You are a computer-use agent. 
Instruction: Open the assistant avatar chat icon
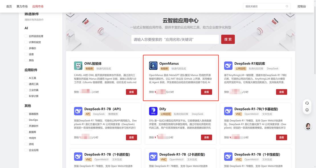[x=308, y=126]
